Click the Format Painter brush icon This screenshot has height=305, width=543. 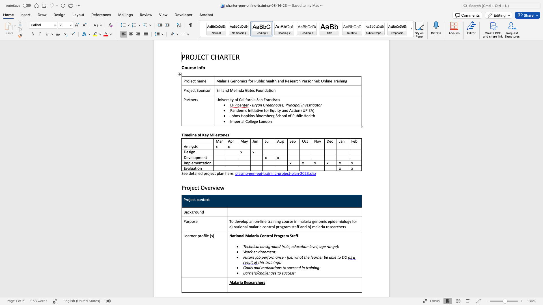click(x=20, y=36)
